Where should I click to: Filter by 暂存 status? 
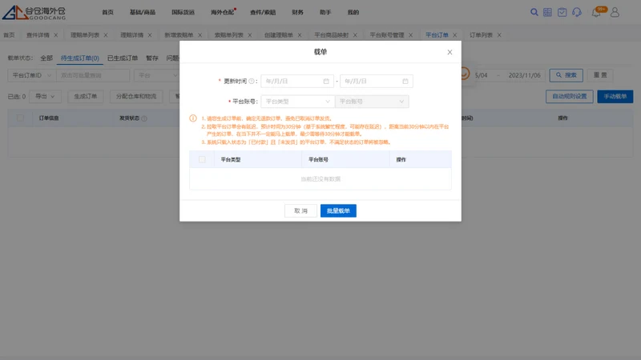click(x=152, y=58)
